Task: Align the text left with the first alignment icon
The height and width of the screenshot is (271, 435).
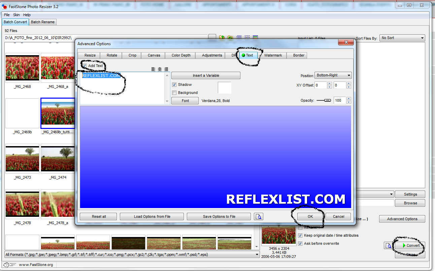Action: 153,69
